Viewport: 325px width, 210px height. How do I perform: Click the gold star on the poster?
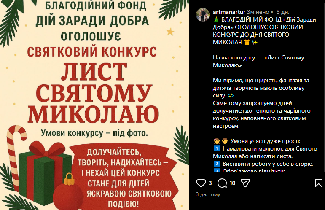(x=170, y=32)
